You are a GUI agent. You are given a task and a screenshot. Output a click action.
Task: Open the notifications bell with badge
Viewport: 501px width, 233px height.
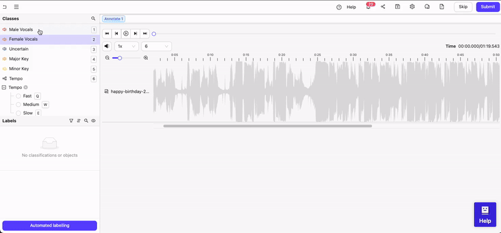[368, 7]
